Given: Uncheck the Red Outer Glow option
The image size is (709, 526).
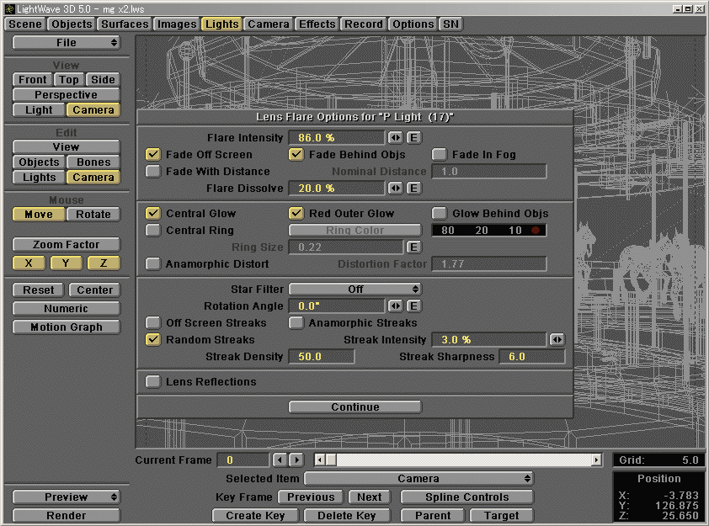Looking at the screenshot, I should coord(296,213).
